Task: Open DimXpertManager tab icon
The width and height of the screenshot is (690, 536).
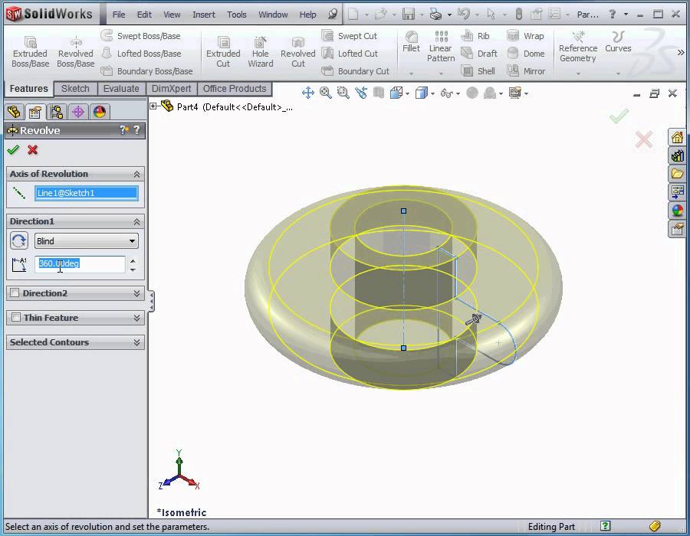Action: (x=78, y=112)
